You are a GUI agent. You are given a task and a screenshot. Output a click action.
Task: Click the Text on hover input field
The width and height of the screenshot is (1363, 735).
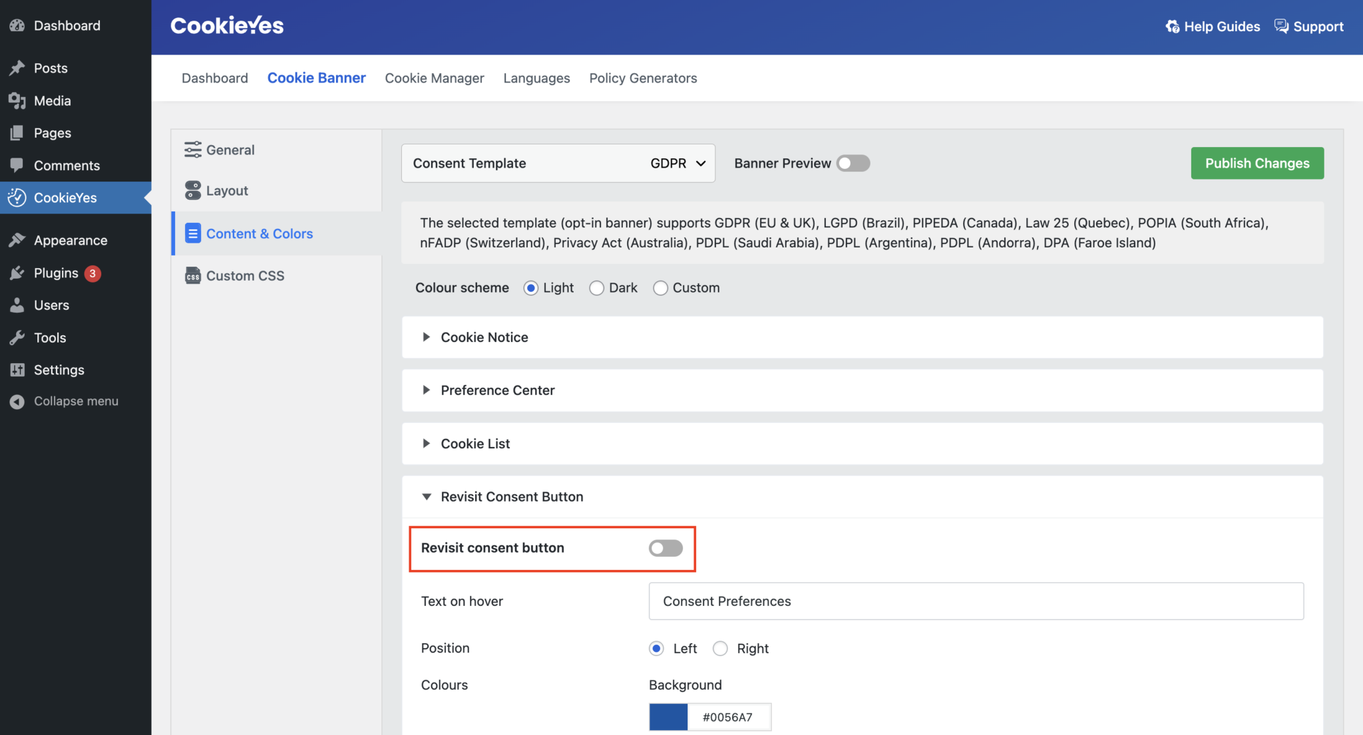(976, 601)
